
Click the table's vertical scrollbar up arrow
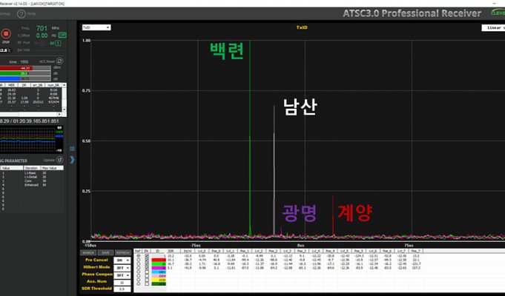(64, 85)
